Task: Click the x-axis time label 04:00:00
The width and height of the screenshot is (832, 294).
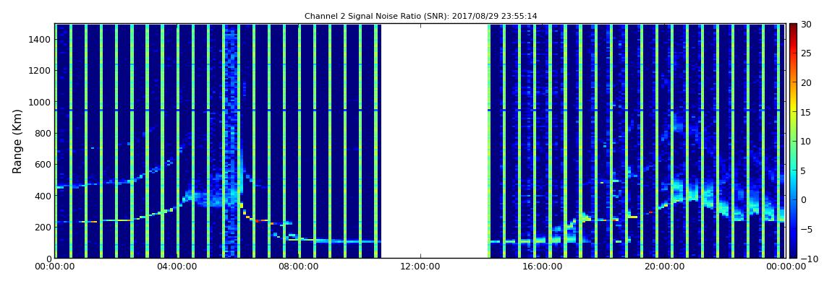Action: 177,267
